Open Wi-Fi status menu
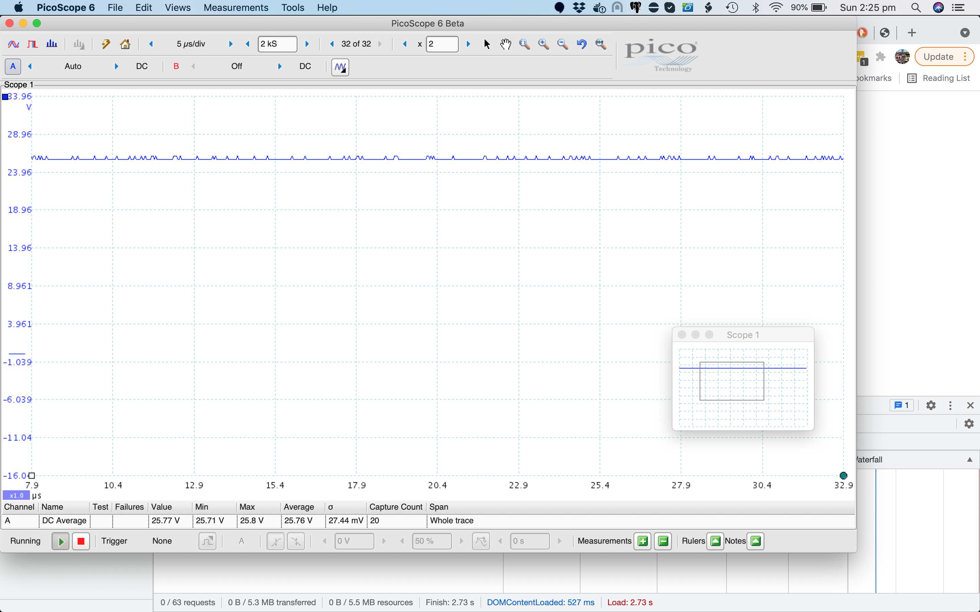 coord(776,8)
